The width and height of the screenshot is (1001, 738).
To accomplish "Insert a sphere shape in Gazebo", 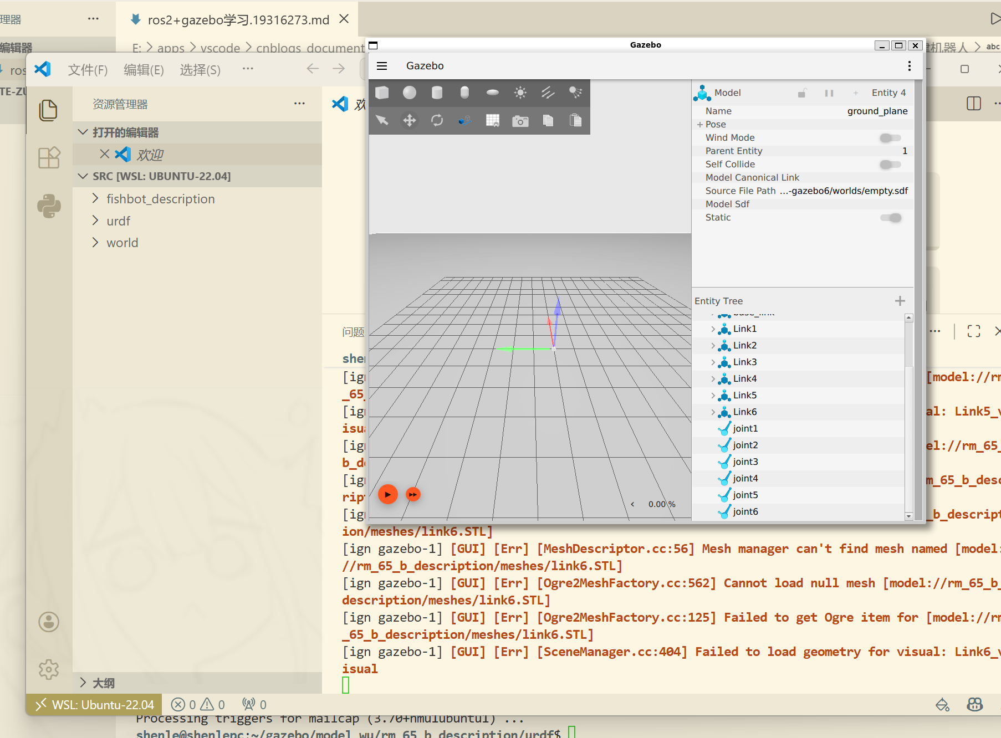I will pyautogui.click(x=410, y=93).
